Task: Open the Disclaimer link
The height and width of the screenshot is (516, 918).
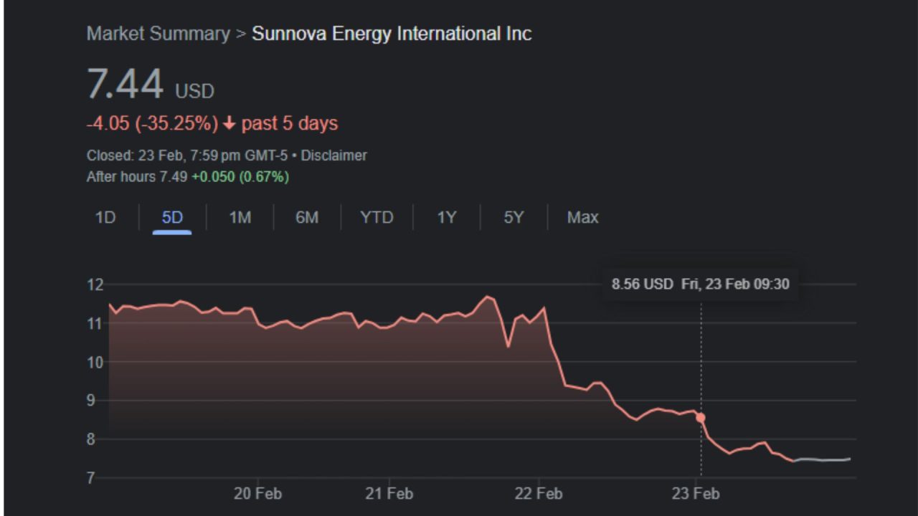Action: click(x=333, y=156)
